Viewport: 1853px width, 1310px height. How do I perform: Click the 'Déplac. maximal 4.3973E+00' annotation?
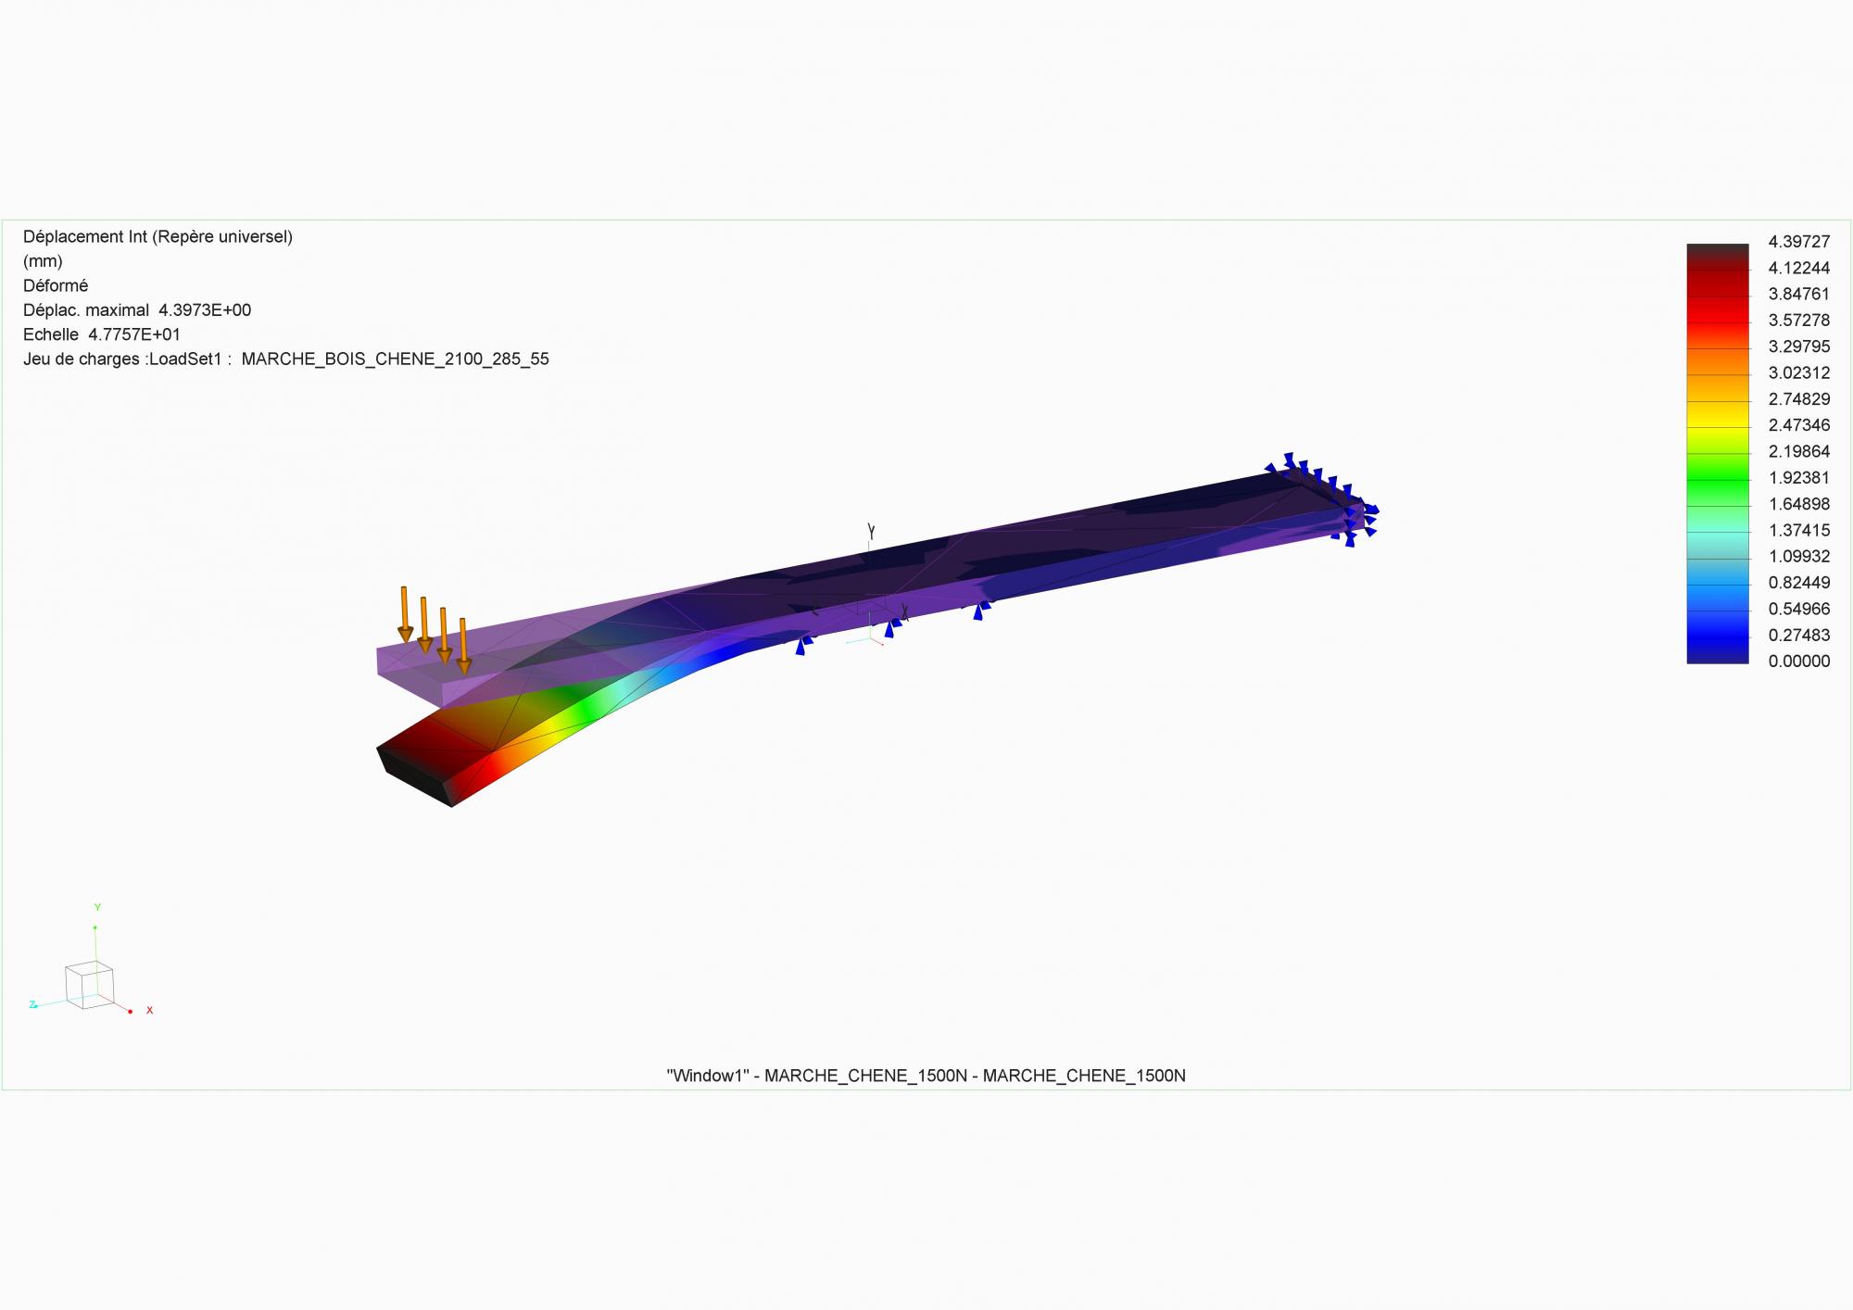(x=137, y=310)
